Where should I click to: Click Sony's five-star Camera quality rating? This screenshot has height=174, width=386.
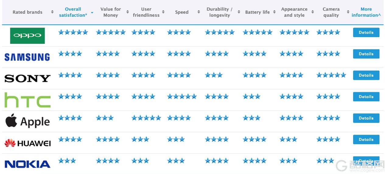(x=331, y=75)
